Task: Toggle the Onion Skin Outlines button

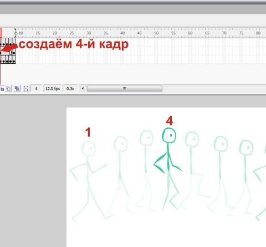Action: (x=8, y=89)
